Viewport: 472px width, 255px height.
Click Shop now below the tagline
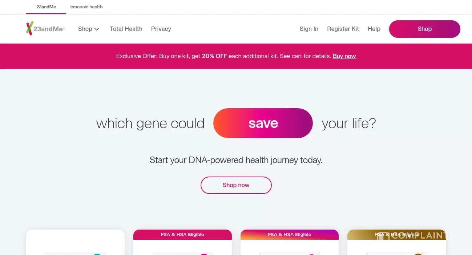236,185
